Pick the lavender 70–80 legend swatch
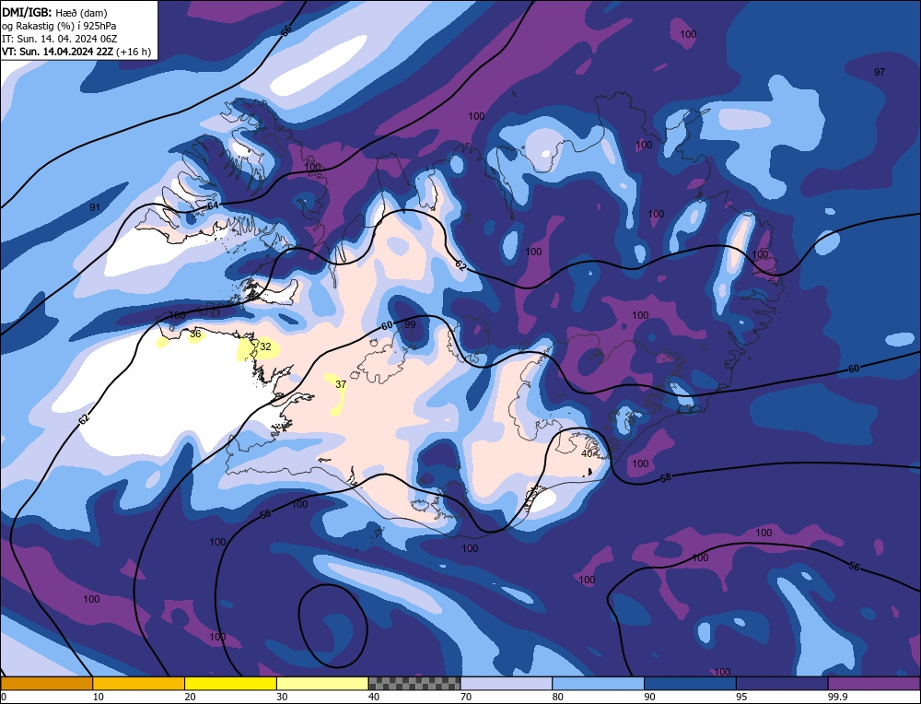 [x=507, y=684]
